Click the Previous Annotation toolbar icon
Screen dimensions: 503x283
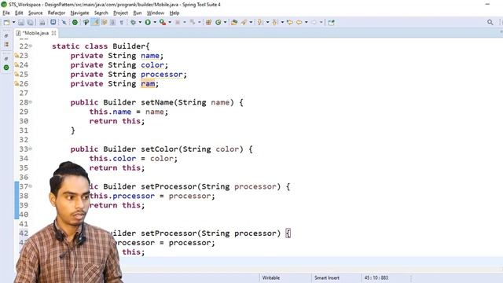pos(275,22)
